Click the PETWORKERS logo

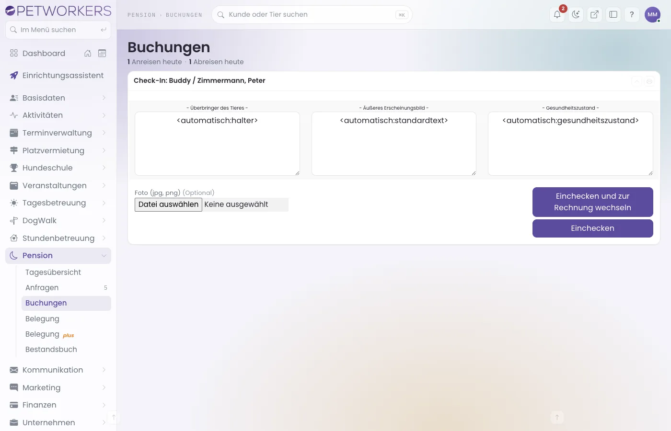tap(58, 11)
